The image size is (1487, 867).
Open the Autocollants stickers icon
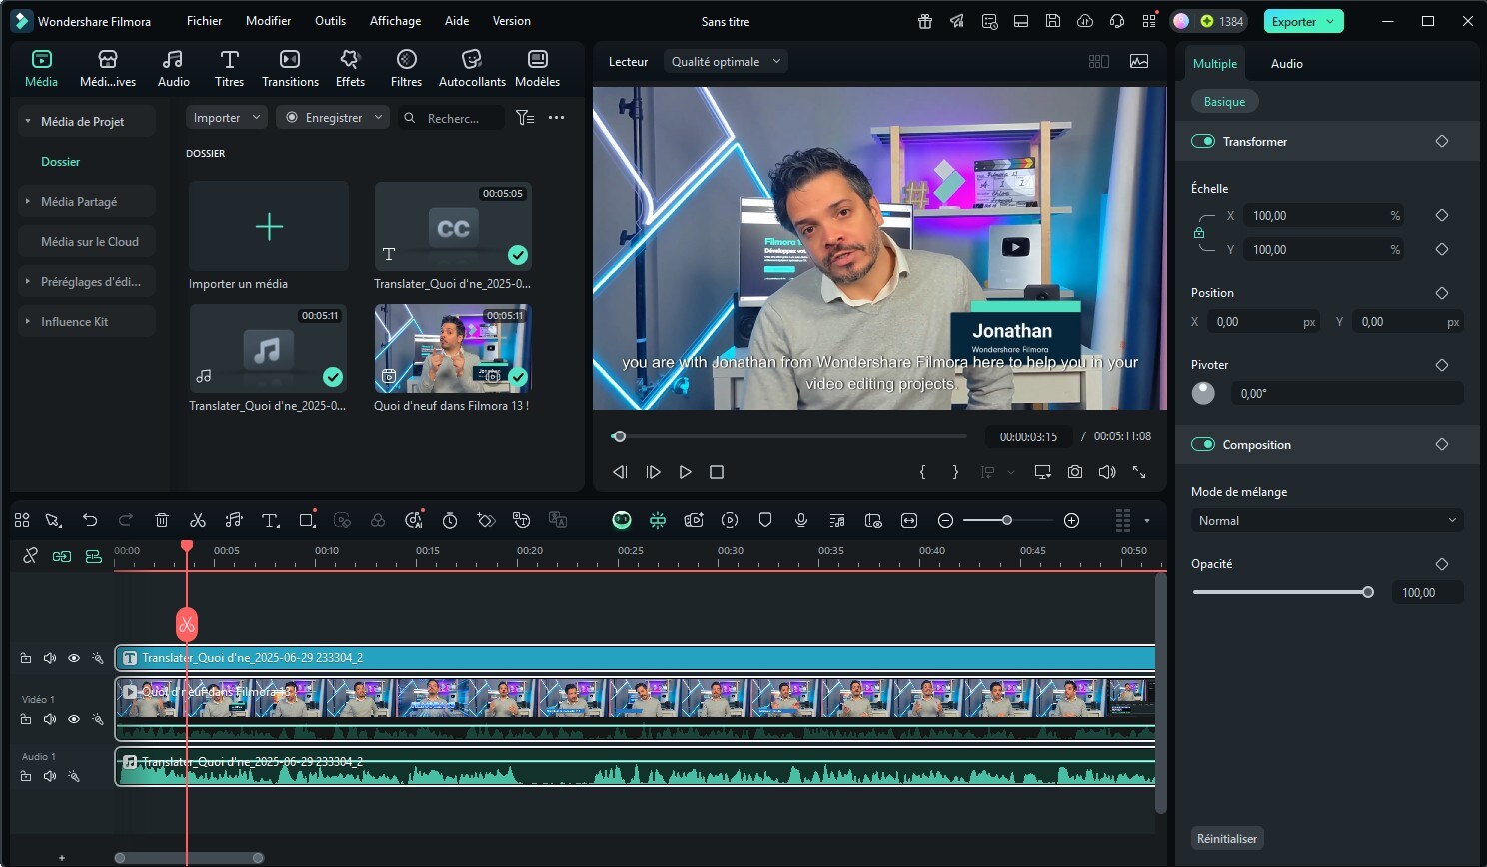(472, 60)
